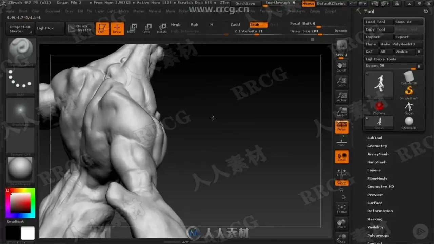The image size is (434, 244).
Task: Set canvas to AAHalf size
Action: click(x=341, y=112)
